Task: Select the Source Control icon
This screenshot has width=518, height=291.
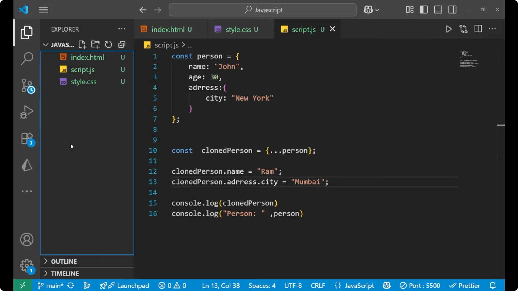Action: (x=26, y=86)
